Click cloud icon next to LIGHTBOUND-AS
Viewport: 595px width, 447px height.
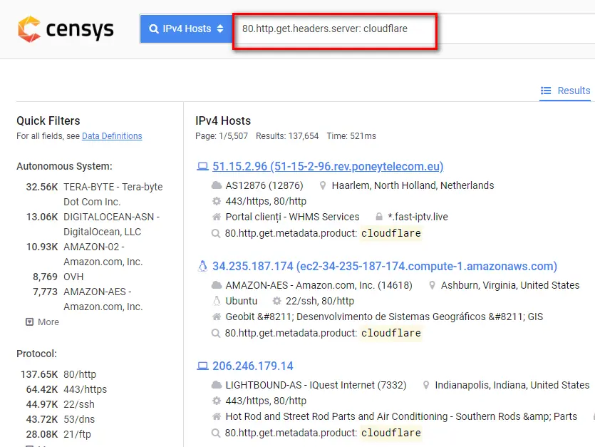(217, 385)
